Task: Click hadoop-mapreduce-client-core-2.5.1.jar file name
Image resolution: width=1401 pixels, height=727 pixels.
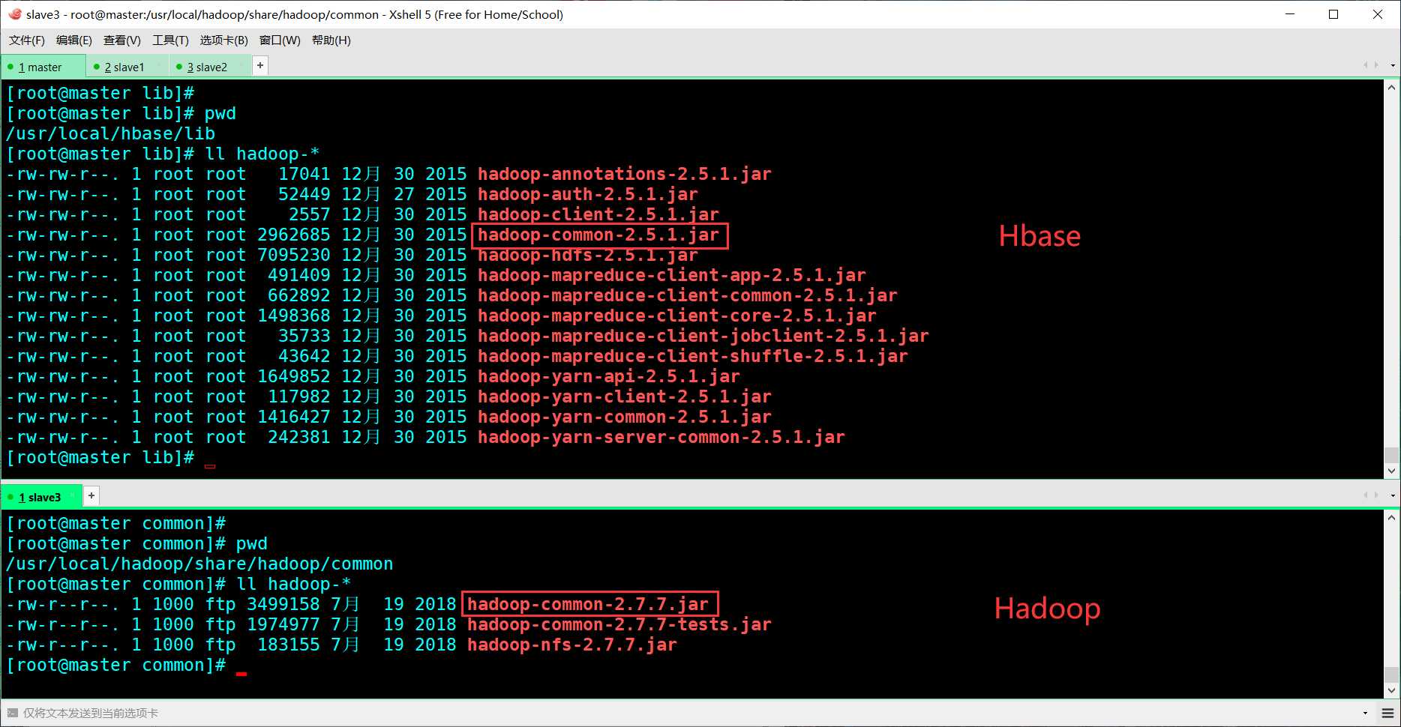Action: pyautogui.click(x=676, y=316)
